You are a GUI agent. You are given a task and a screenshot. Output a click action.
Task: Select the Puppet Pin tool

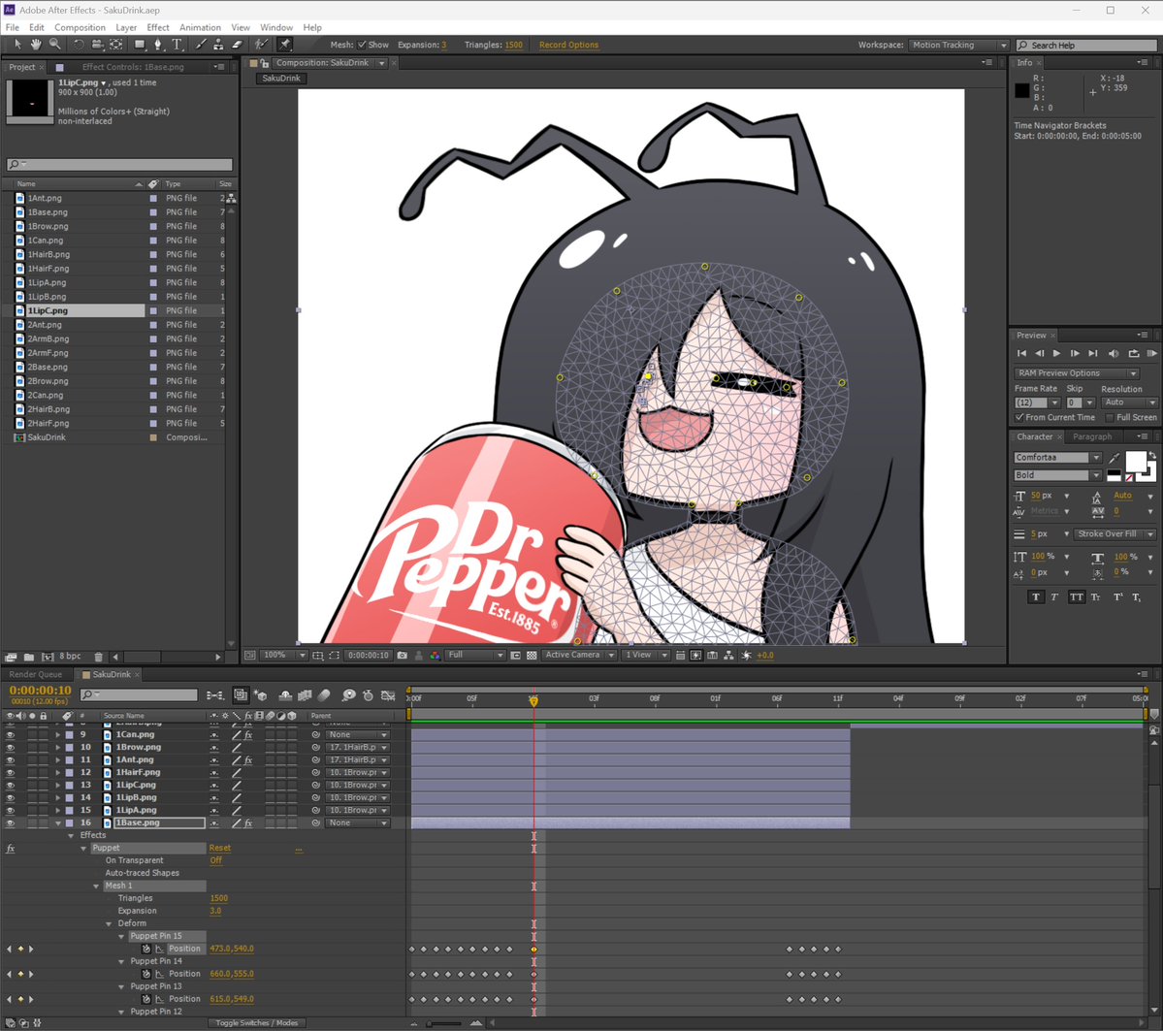pos(285,45)
